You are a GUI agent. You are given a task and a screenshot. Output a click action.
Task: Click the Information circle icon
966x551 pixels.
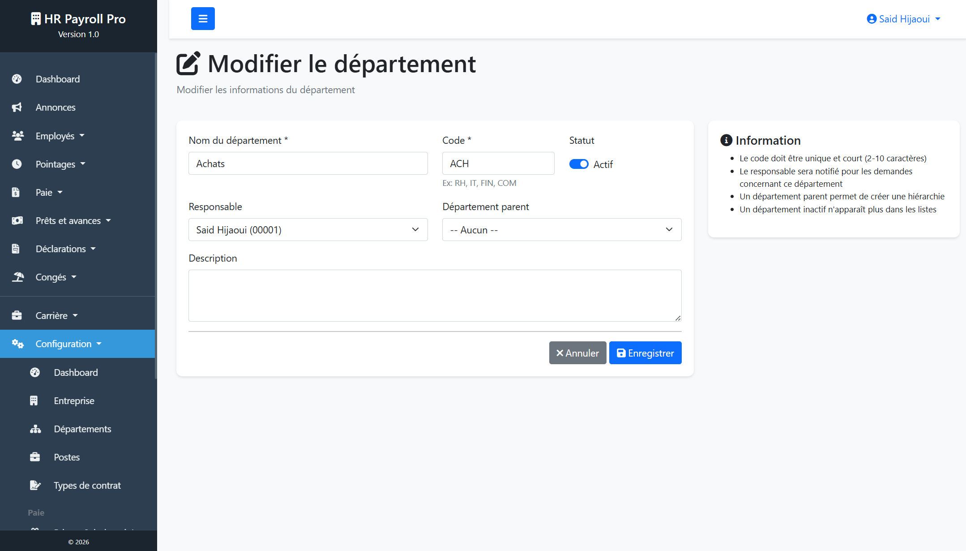pos(726,140)
